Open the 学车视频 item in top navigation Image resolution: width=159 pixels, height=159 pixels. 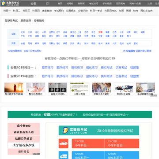107,4
